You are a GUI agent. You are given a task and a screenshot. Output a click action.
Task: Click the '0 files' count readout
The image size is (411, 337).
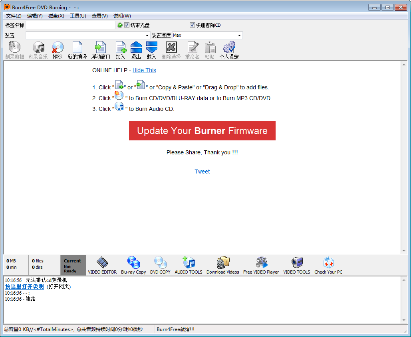coord(38,261)
